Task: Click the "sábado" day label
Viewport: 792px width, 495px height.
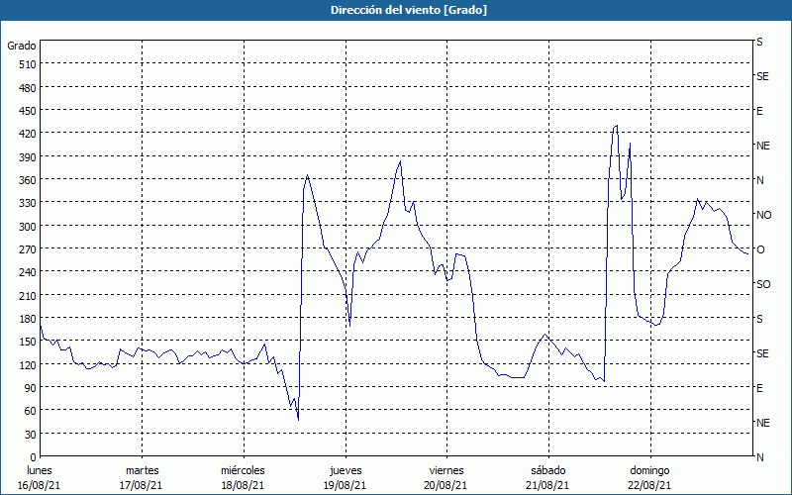Action: pyautogui.click(x=548, y=470)
